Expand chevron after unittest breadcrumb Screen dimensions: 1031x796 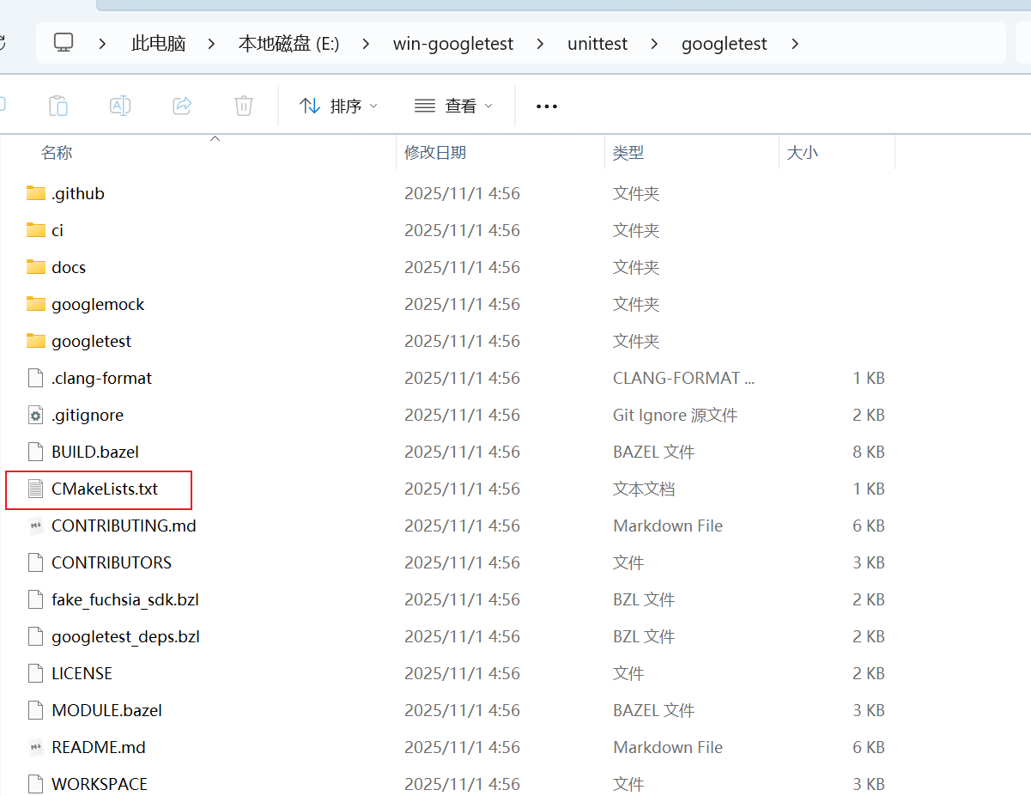[x=655, y=43]
